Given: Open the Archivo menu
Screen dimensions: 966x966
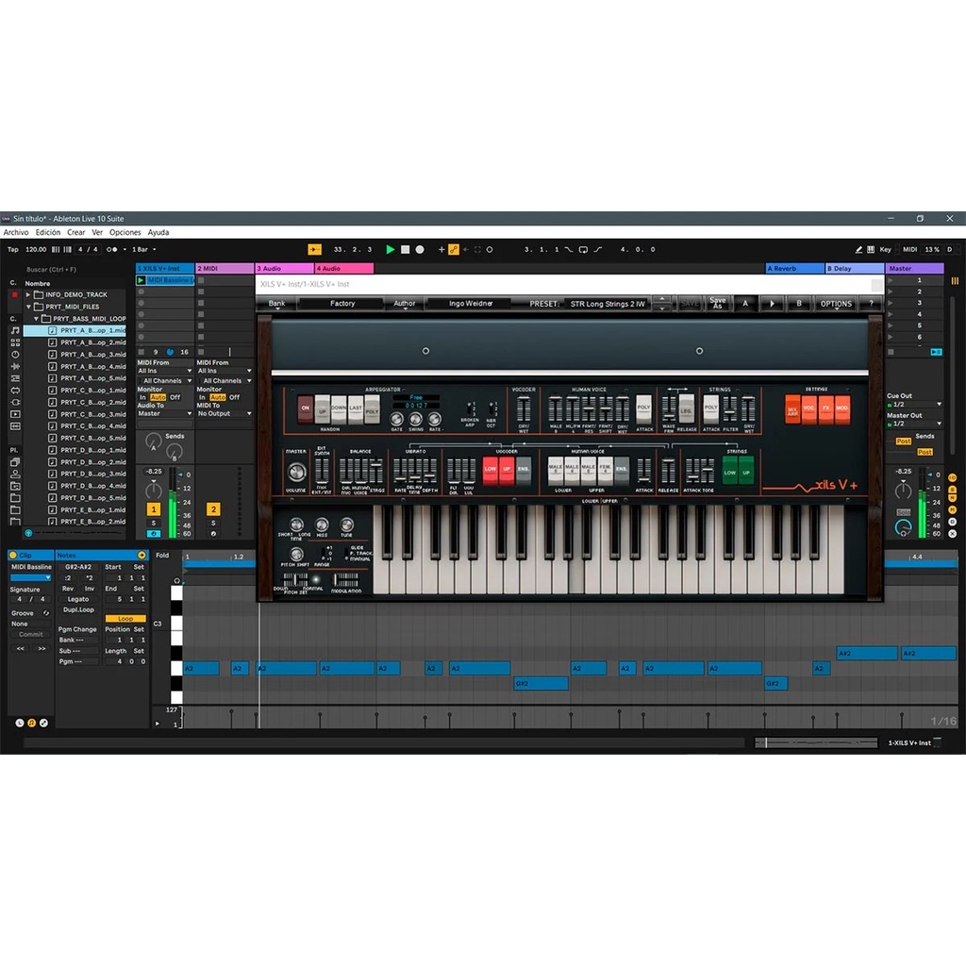Looking at the screenshot, I should pyautogui.click(x=16, y=232).
